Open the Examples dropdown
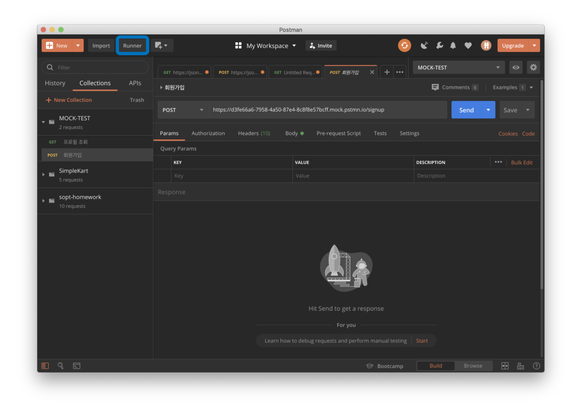 tap(513, 87)
